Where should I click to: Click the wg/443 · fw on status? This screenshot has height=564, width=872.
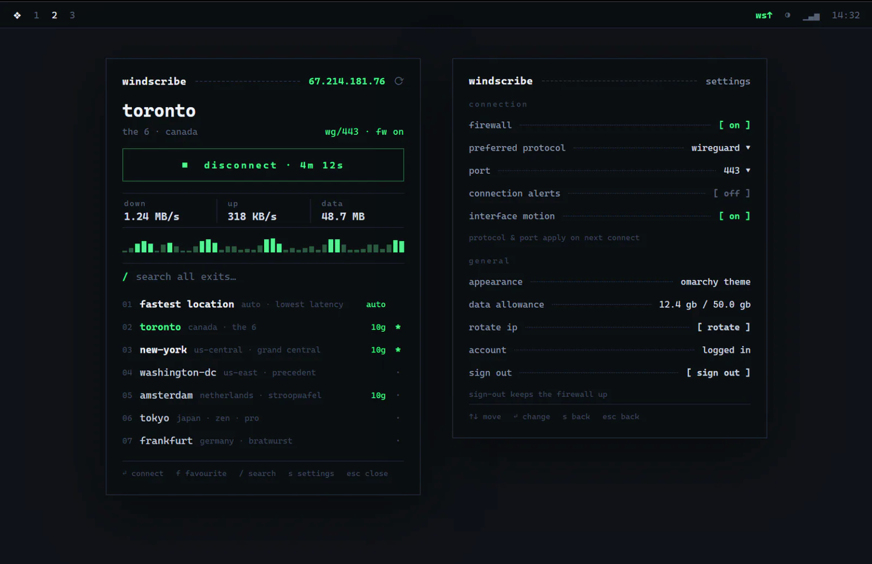pyautogui.click(x=364, y=132)
